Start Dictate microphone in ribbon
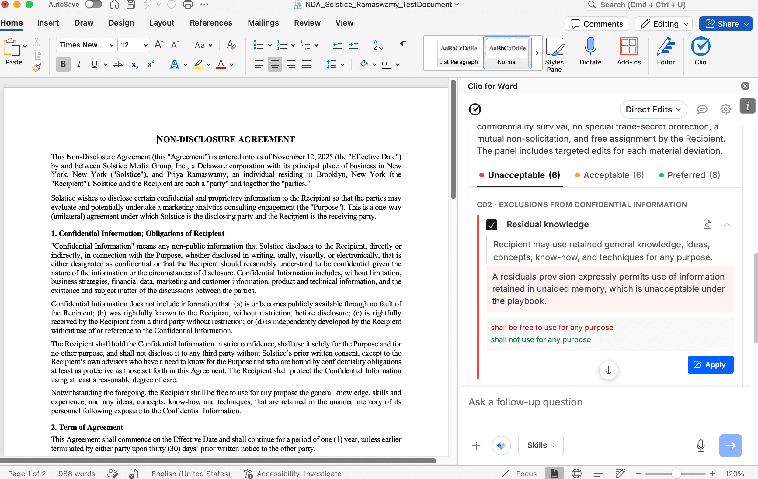Viewport: 758px width, 479px height. click(x=590, y=52)
